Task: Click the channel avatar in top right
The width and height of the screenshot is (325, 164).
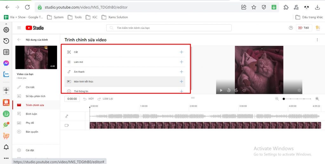Action: point(318,28)
